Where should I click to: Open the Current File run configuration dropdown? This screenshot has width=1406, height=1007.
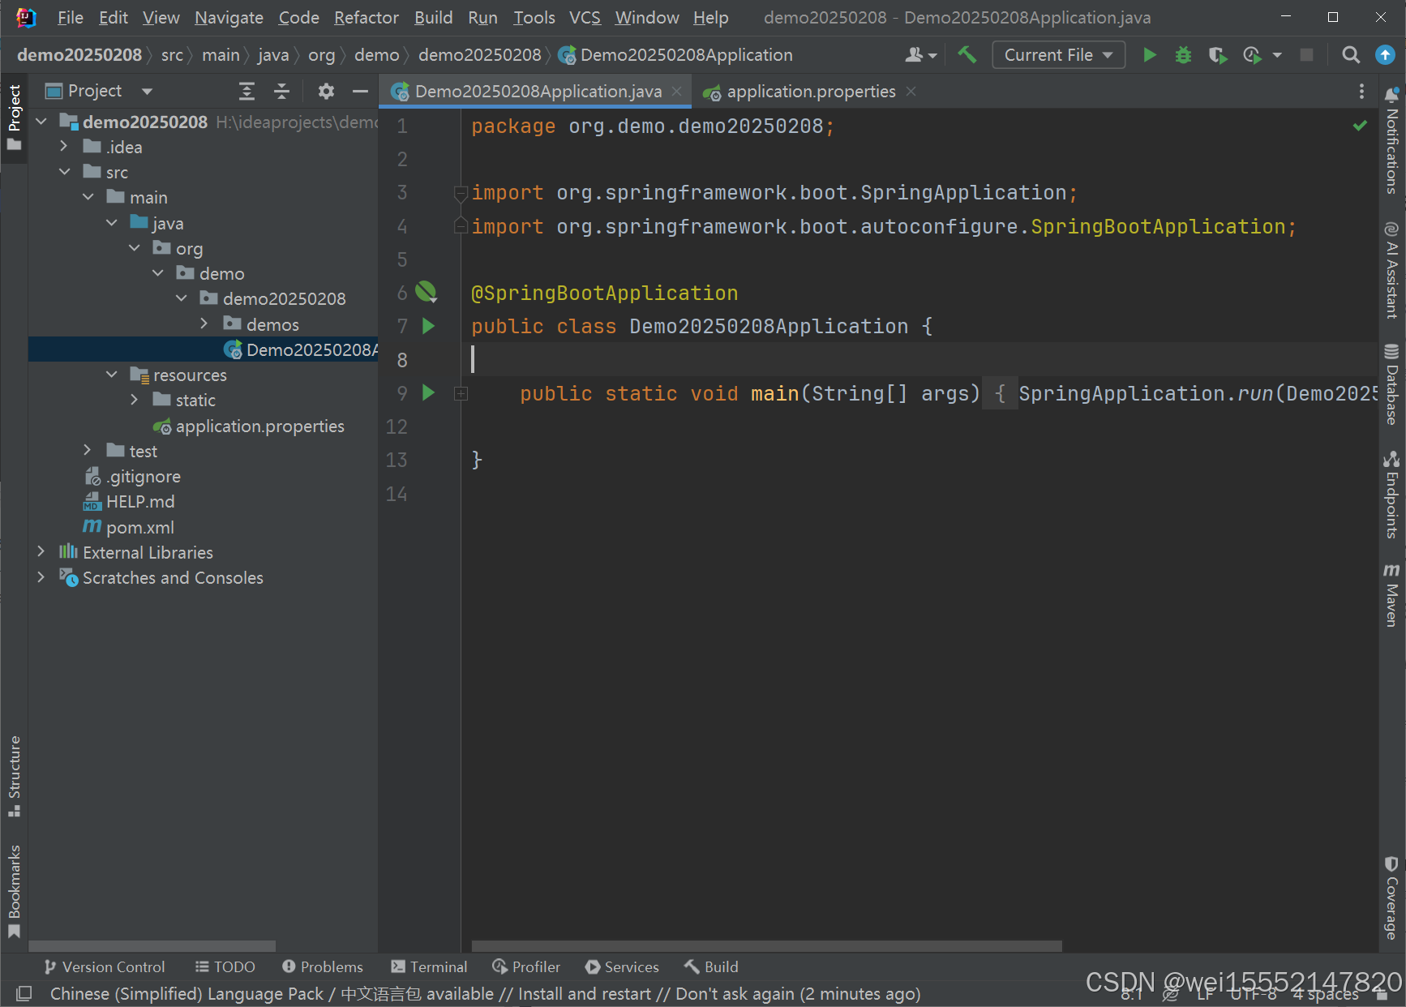(x=1058, y=54)
